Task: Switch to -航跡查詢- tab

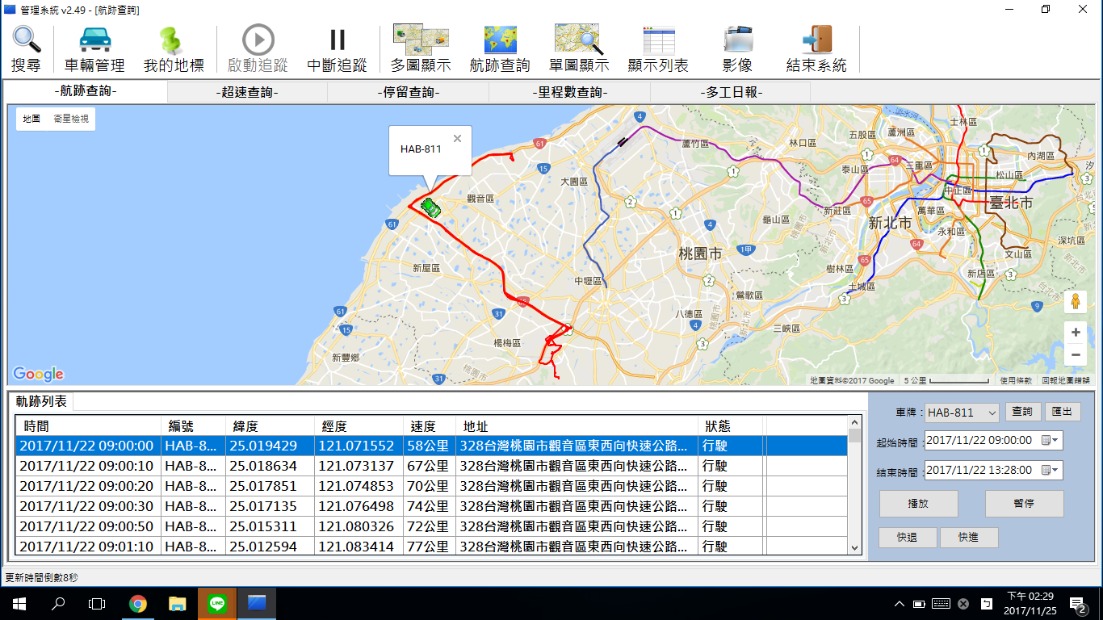Action: click(86, 91)
